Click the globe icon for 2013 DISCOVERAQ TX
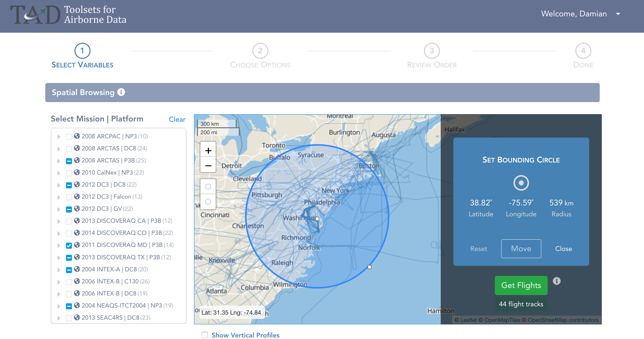The width and height of the screenshot is (644, 339). [x=77, y=257]
